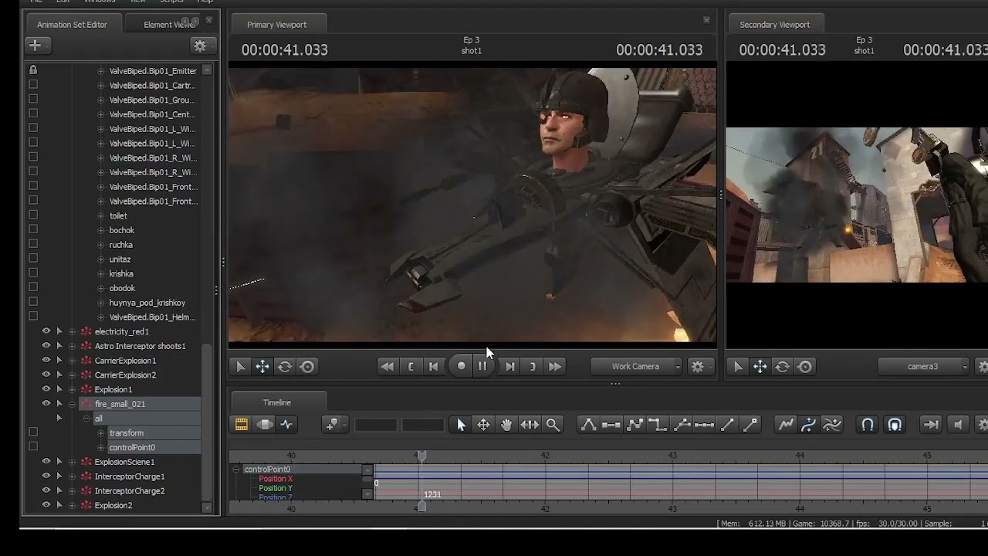Select primary viewport move manipulator

point(262,367)
